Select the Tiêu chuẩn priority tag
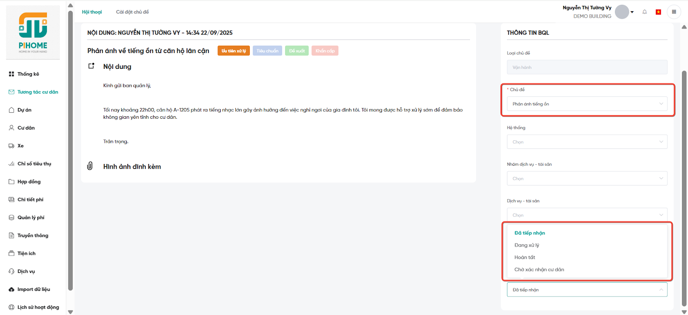The image size is (688, 315). (x=267, y=51)
